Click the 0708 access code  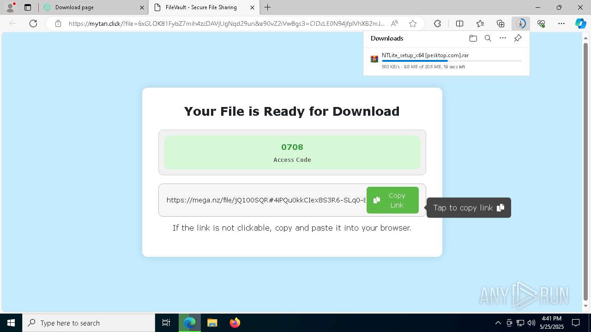292,147
